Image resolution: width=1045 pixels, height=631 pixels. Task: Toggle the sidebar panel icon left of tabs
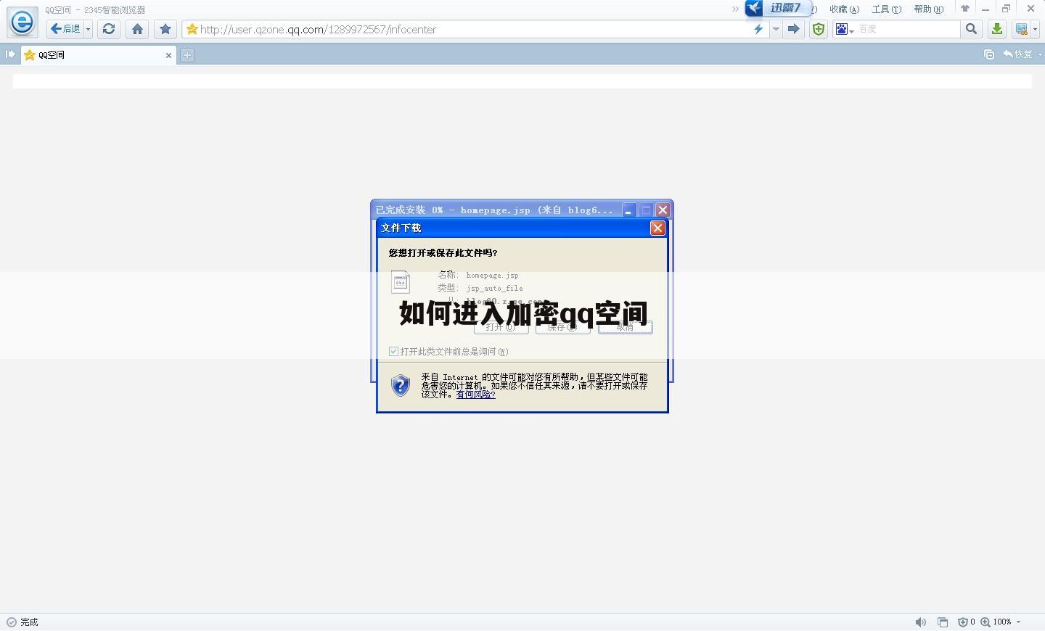[x=10, y=54]
